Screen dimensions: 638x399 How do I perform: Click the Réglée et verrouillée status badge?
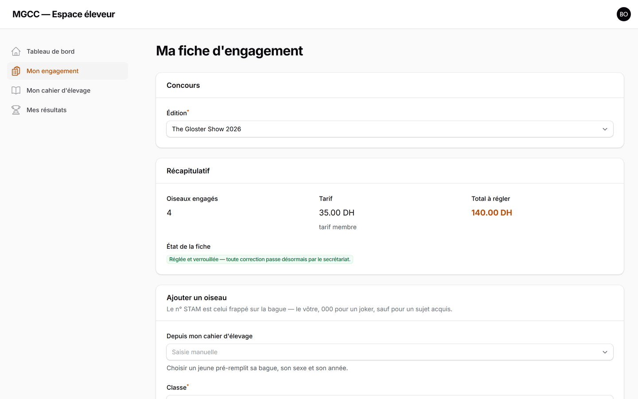260,259
